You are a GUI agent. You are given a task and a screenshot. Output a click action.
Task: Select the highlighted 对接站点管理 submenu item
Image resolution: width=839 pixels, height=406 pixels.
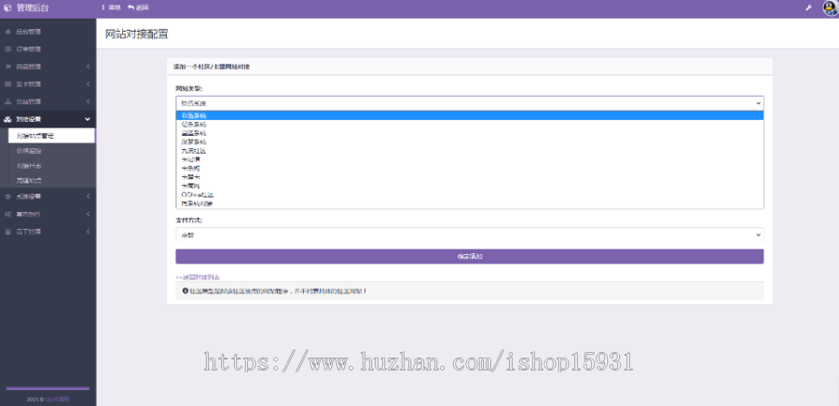[52, 136]
